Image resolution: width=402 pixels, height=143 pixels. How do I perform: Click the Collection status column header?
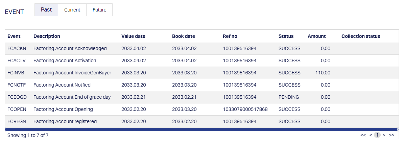click(361, 36)
